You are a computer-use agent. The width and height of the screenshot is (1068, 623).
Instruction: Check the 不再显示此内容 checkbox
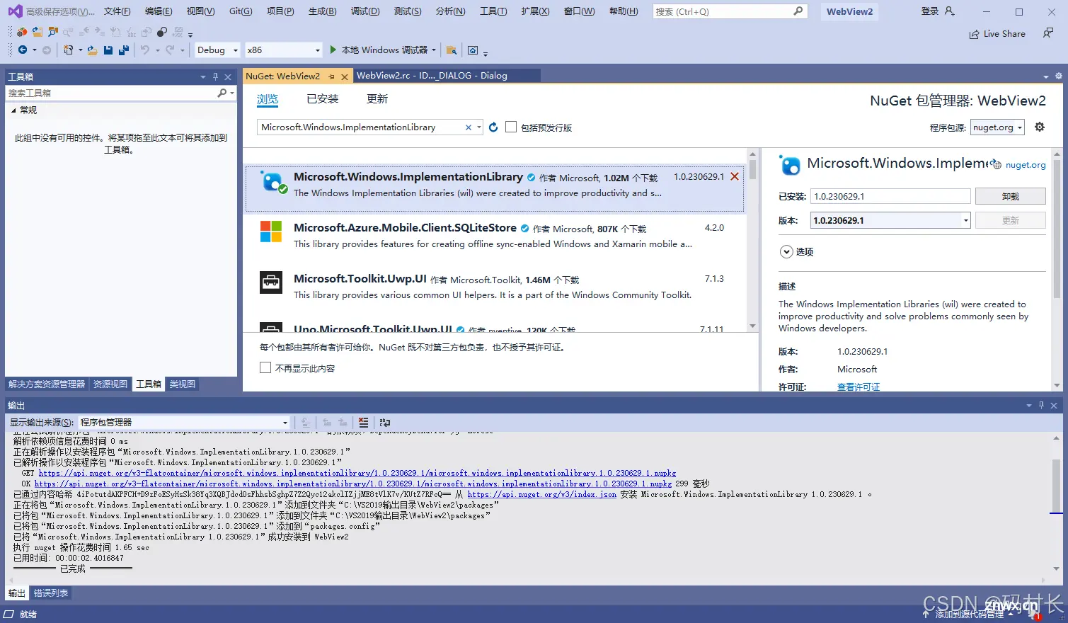pyautogui.click(x=265, y=368)
